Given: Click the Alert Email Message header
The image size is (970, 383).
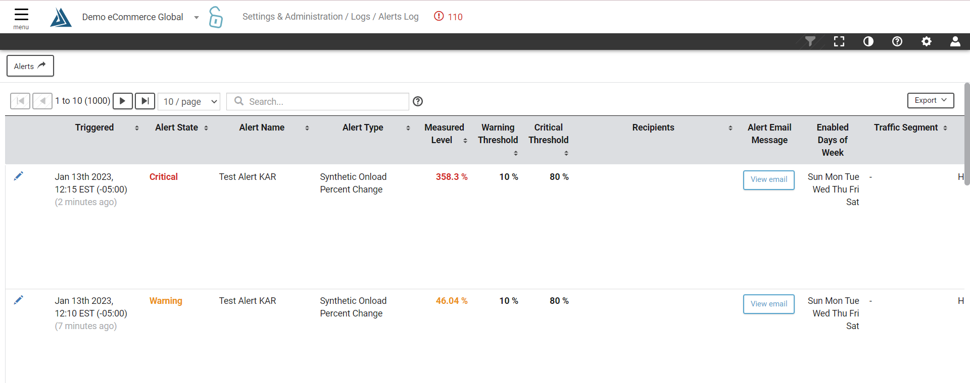Looking at the screenshot, I should click(x=769, y=134).
